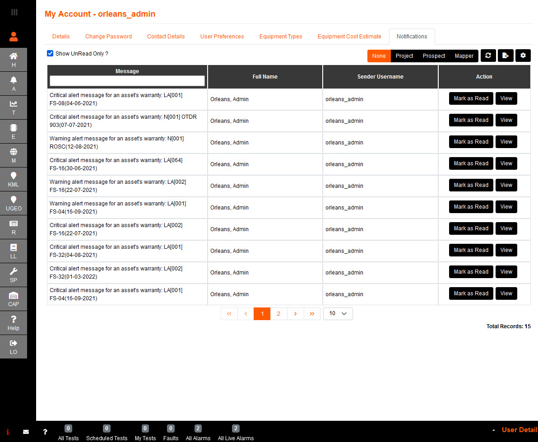This screenshot has width=538, height=442.
Task: Open the records-per-page dropdown showing 10
Action: (x=338, y=313)
